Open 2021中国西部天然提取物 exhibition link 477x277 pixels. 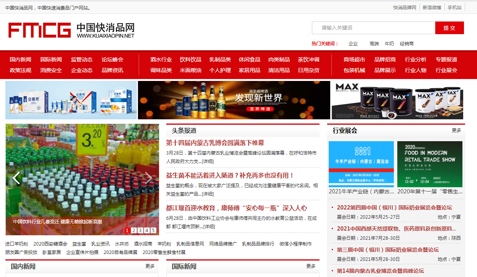pos(396,229)
